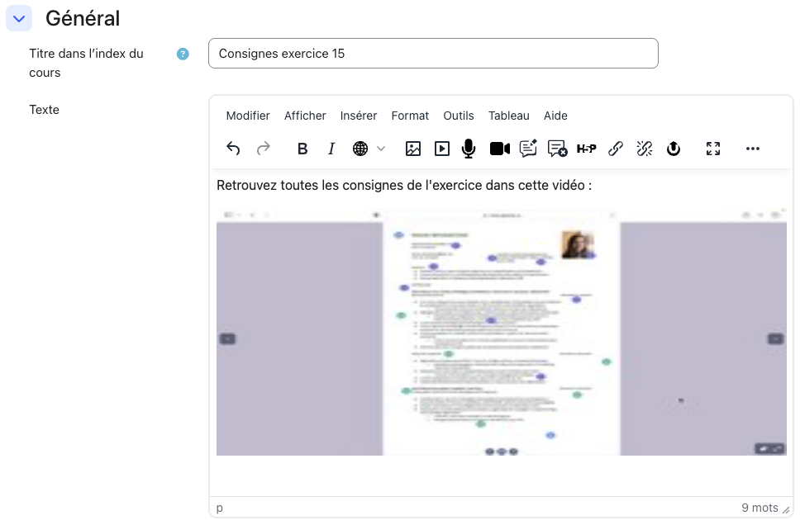Enter fullscreen editor mode

713,149
